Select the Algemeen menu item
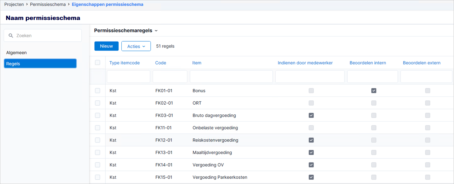This screenshot has height=184, width=454. pyautogui.click(x=16, y=53)
